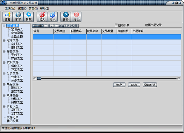The width and height of the screenshot is (184, 133).
Task: Select the highlighted first table row
Action: pos(107,37)
